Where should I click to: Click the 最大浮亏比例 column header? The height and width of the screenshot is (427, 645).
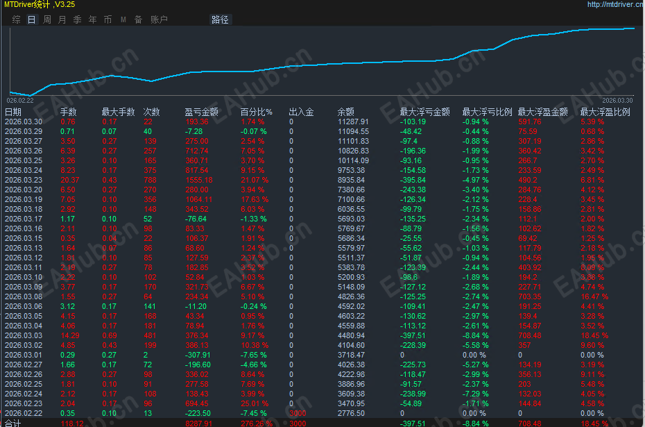[x=487, y=112]
